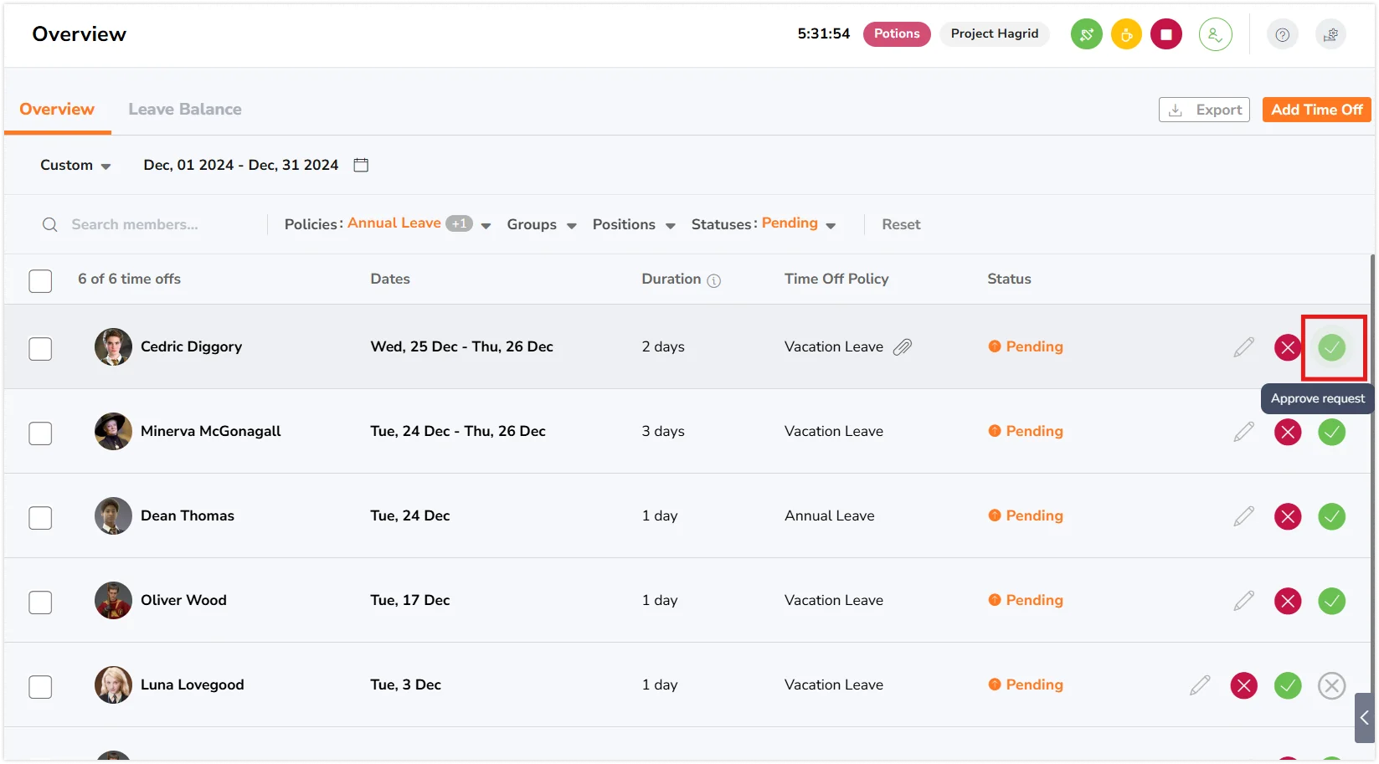Screen dimensions: 1379x764
Task: Select Luna Lovegood's row checkbox
Action: pos(40,686)
